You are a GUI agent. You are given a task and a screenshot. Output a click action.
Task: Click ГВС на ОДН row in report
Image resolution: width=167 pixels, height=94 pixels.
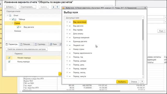pos(29,83)
